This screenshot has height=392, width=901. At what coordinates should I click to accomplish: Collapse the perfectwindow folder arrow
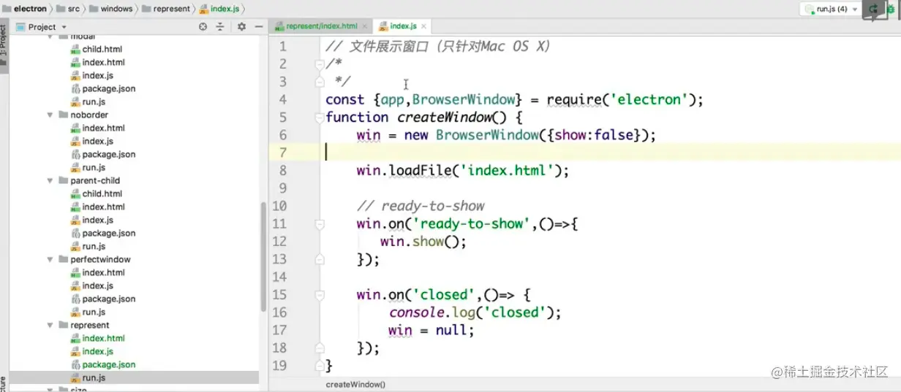coord(50,260)
